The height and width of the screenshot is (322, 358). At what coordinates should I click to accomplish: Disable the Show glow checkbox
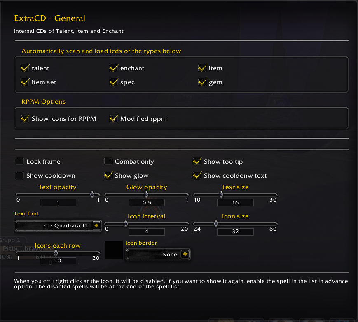(x=108, y=176)
